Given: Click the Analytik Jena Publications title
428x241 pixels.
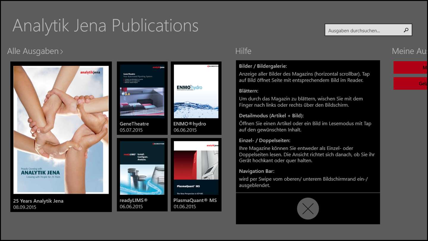Looking at the screenshot, I should coord(106,26).
